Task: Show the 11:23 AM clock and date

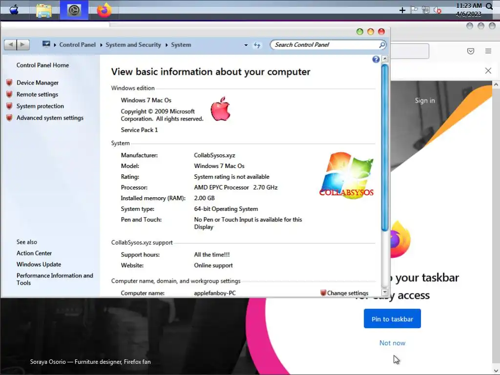Action: pos(469,10)
